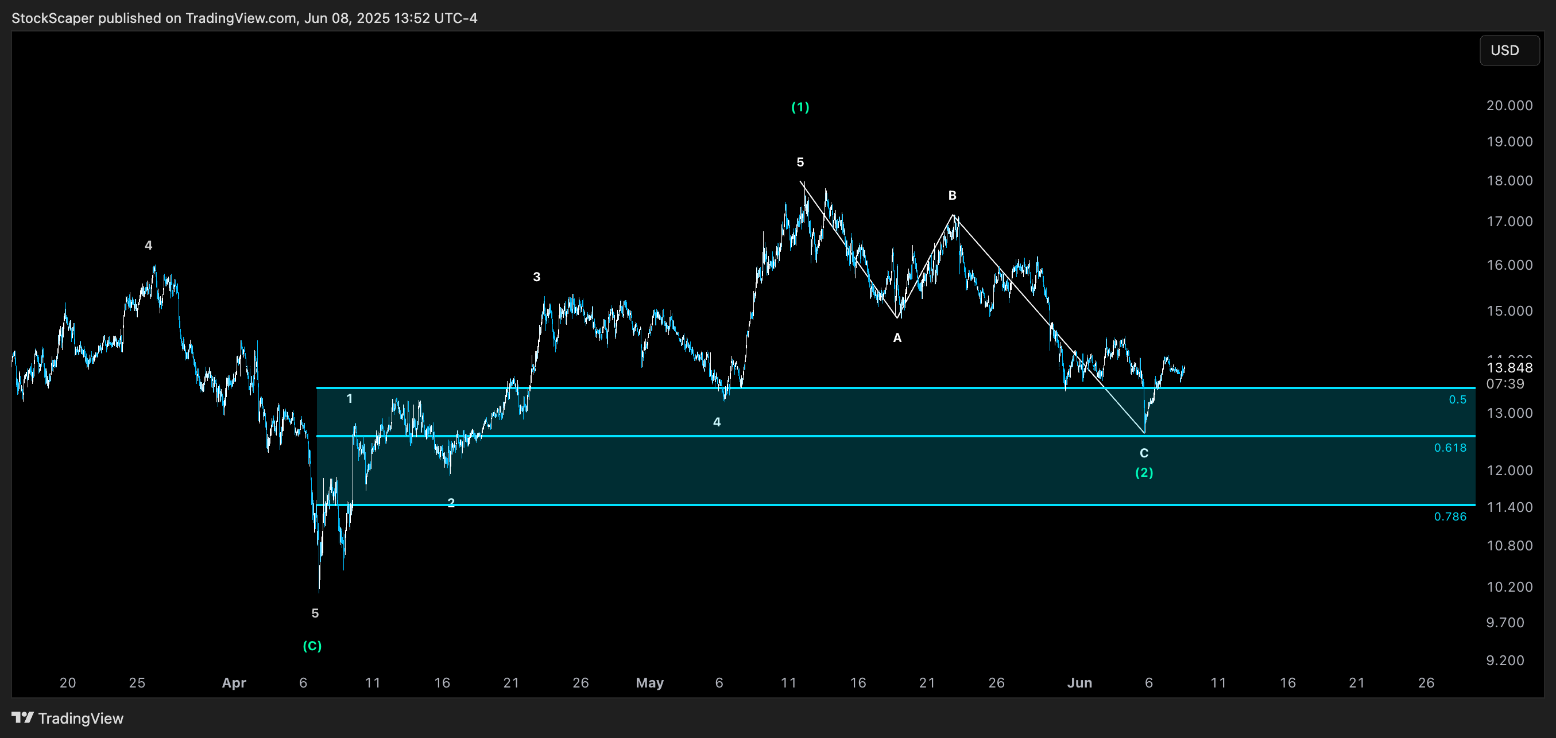Screen dimensions: 1556x738
Task: Click the Jun label on time axis
Action: [x=1079, y=683]
